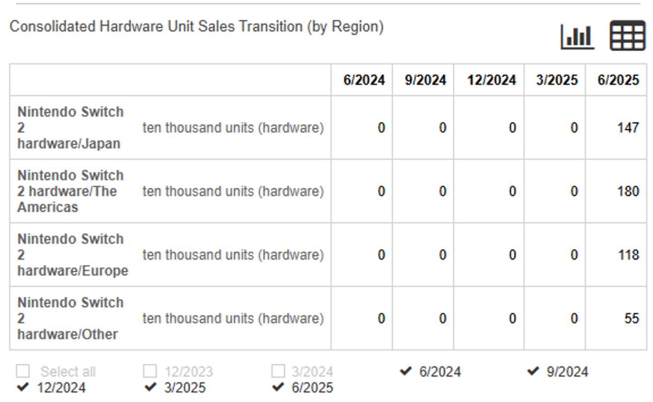Uncheck the 6/2024 period
The height and width of the screenshot is (402, 653).
(406, 372)
